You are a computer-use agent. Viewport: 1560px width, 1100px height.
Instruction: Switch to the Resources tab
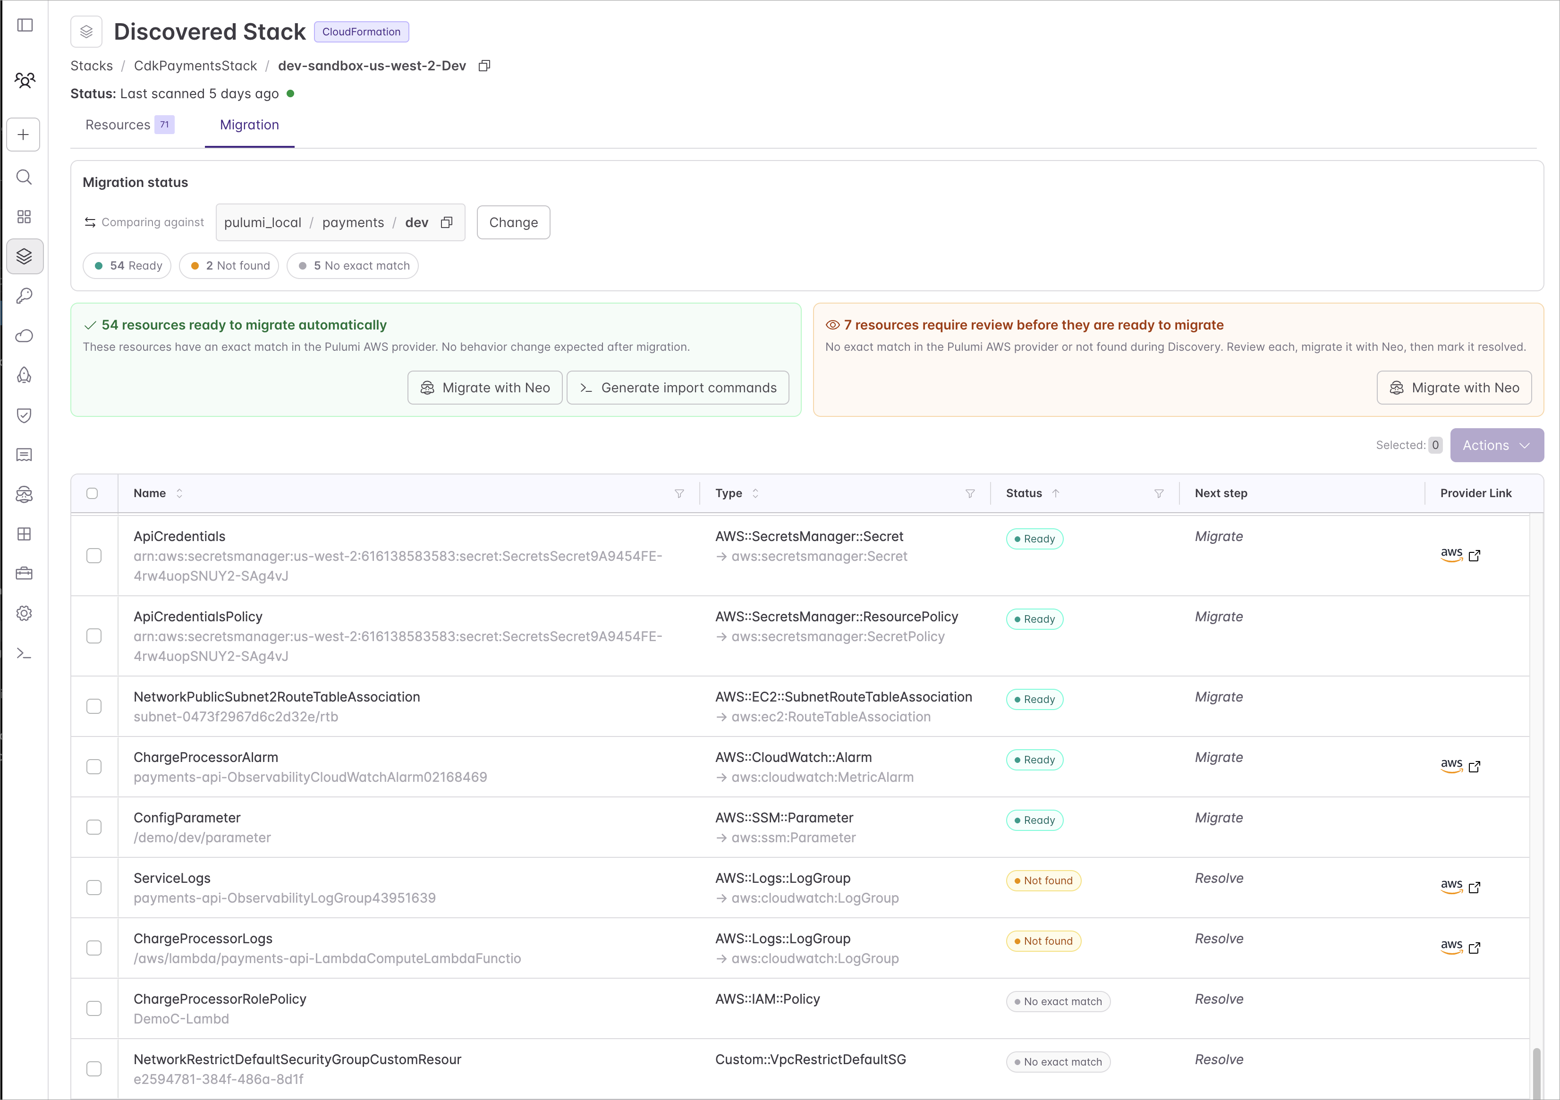tap(130, 125)
